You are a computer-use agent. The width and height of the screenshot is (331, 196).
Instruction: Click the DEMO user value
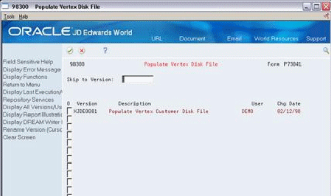[247, 111]
